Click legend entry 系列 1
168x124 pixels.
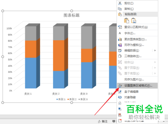pyautogui.click(x=61, y=99)
